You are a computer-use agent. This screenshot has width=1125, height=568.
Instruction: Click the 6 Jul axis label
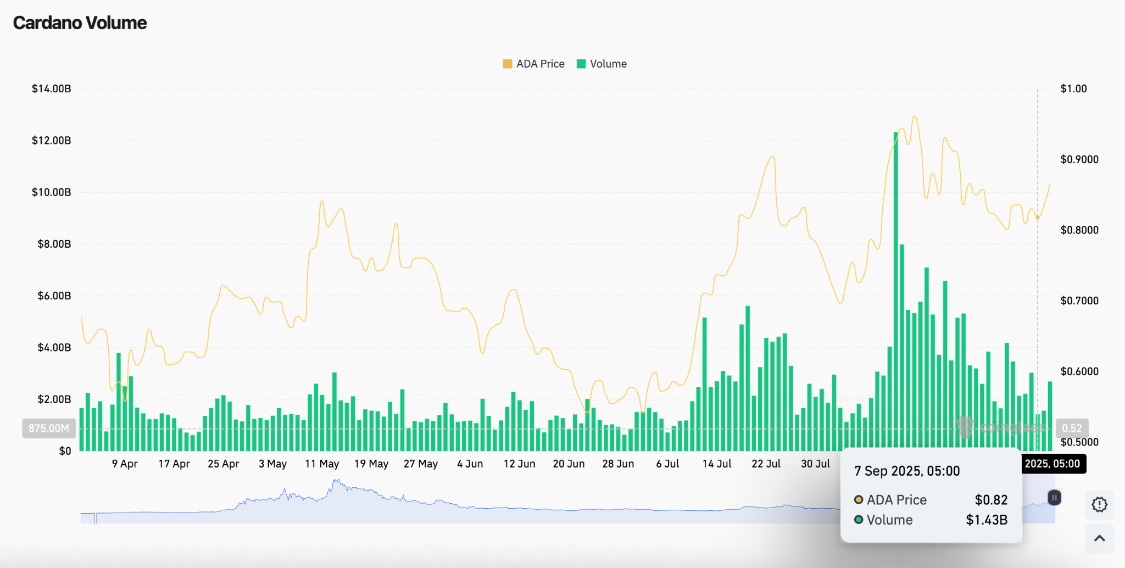pyautogui.click(x=667, y=464)
